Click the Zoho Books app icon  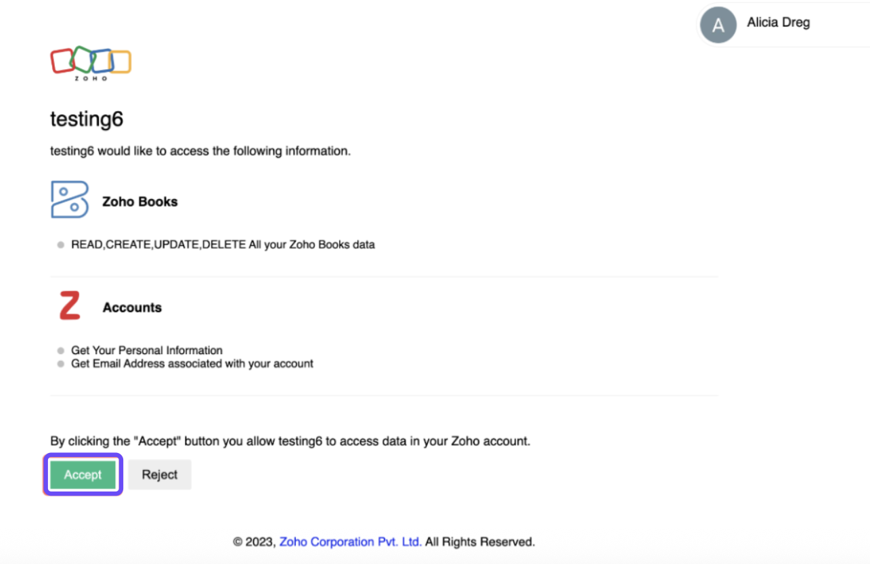point(70,200)
